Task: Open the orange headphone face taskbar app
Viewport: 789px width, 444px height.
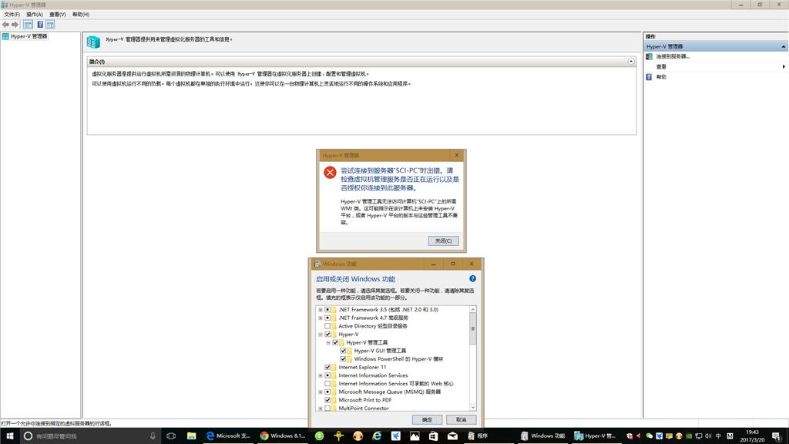Action: [x=358, y=436]
